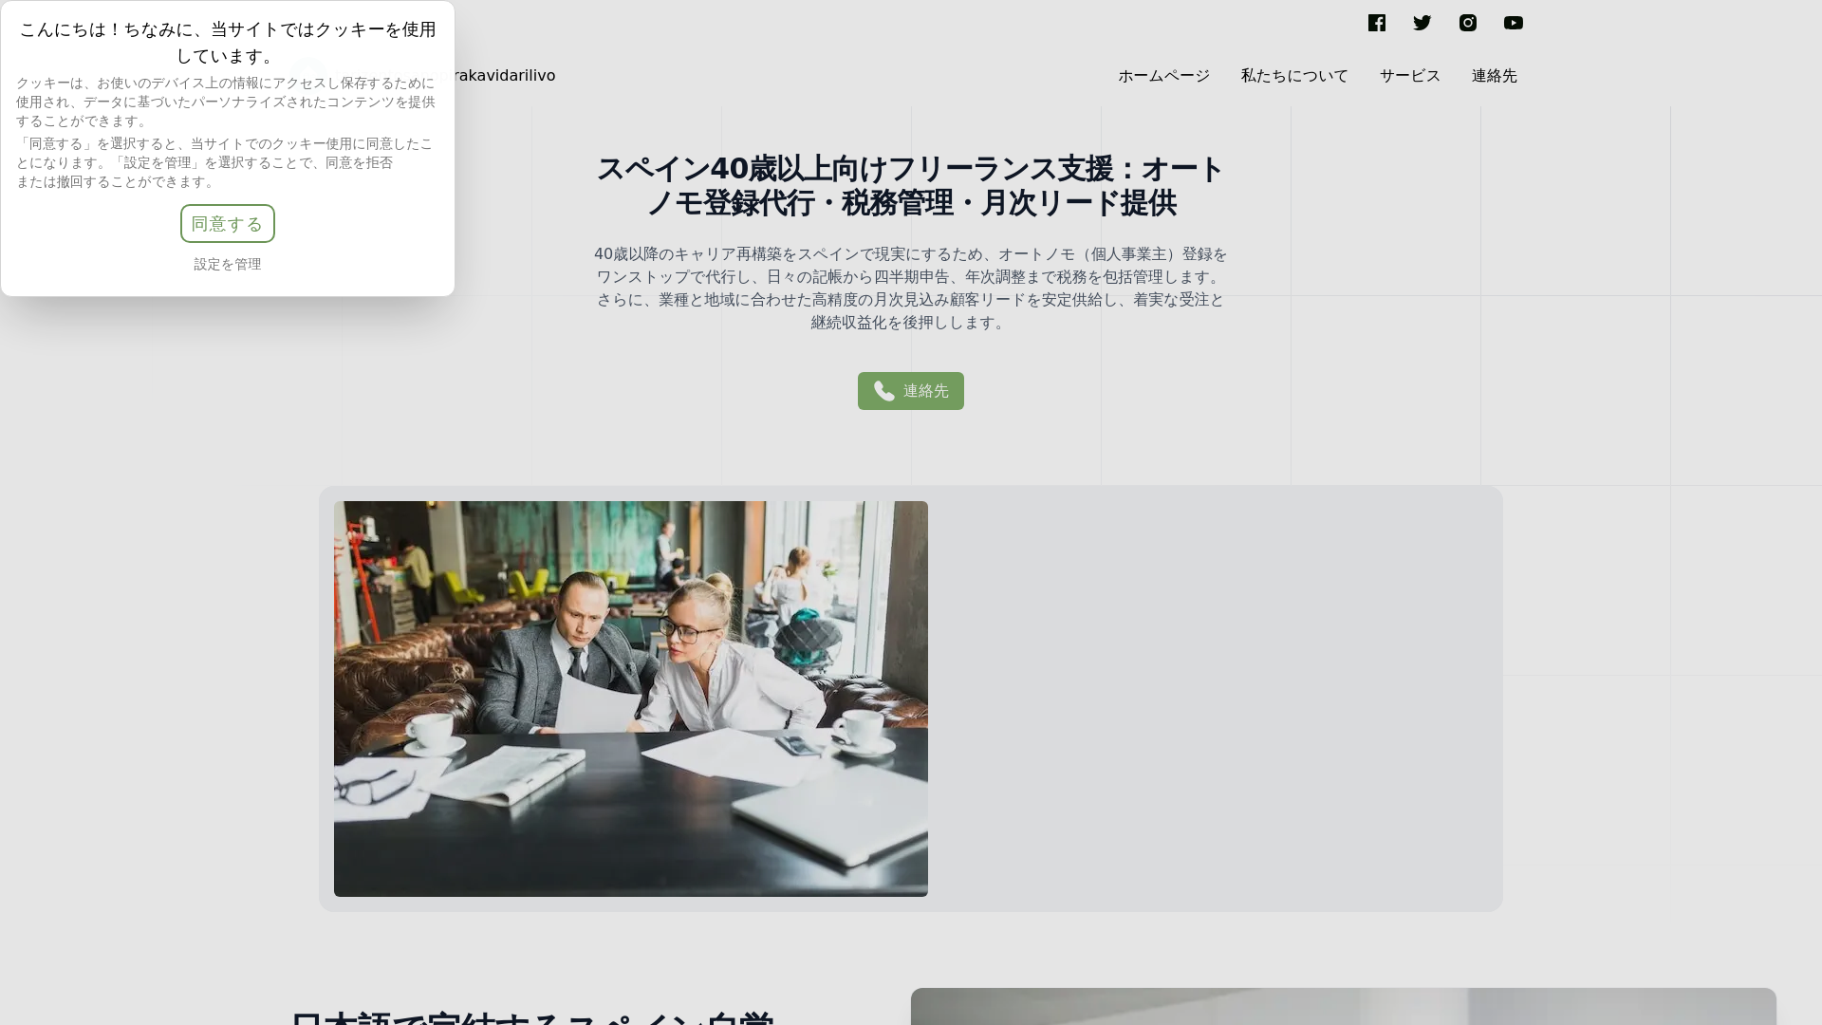Open the Twitter social icon
Image resolution: width=1822 pixels, height=1025 pixels.
point(1422,23)
